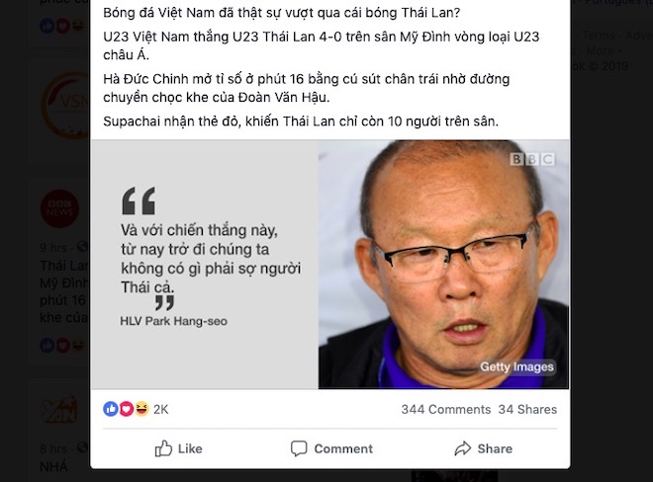Screen dimensions: 653x482
Task: Open the BBC News page avatar
Action: coord(59,208)
